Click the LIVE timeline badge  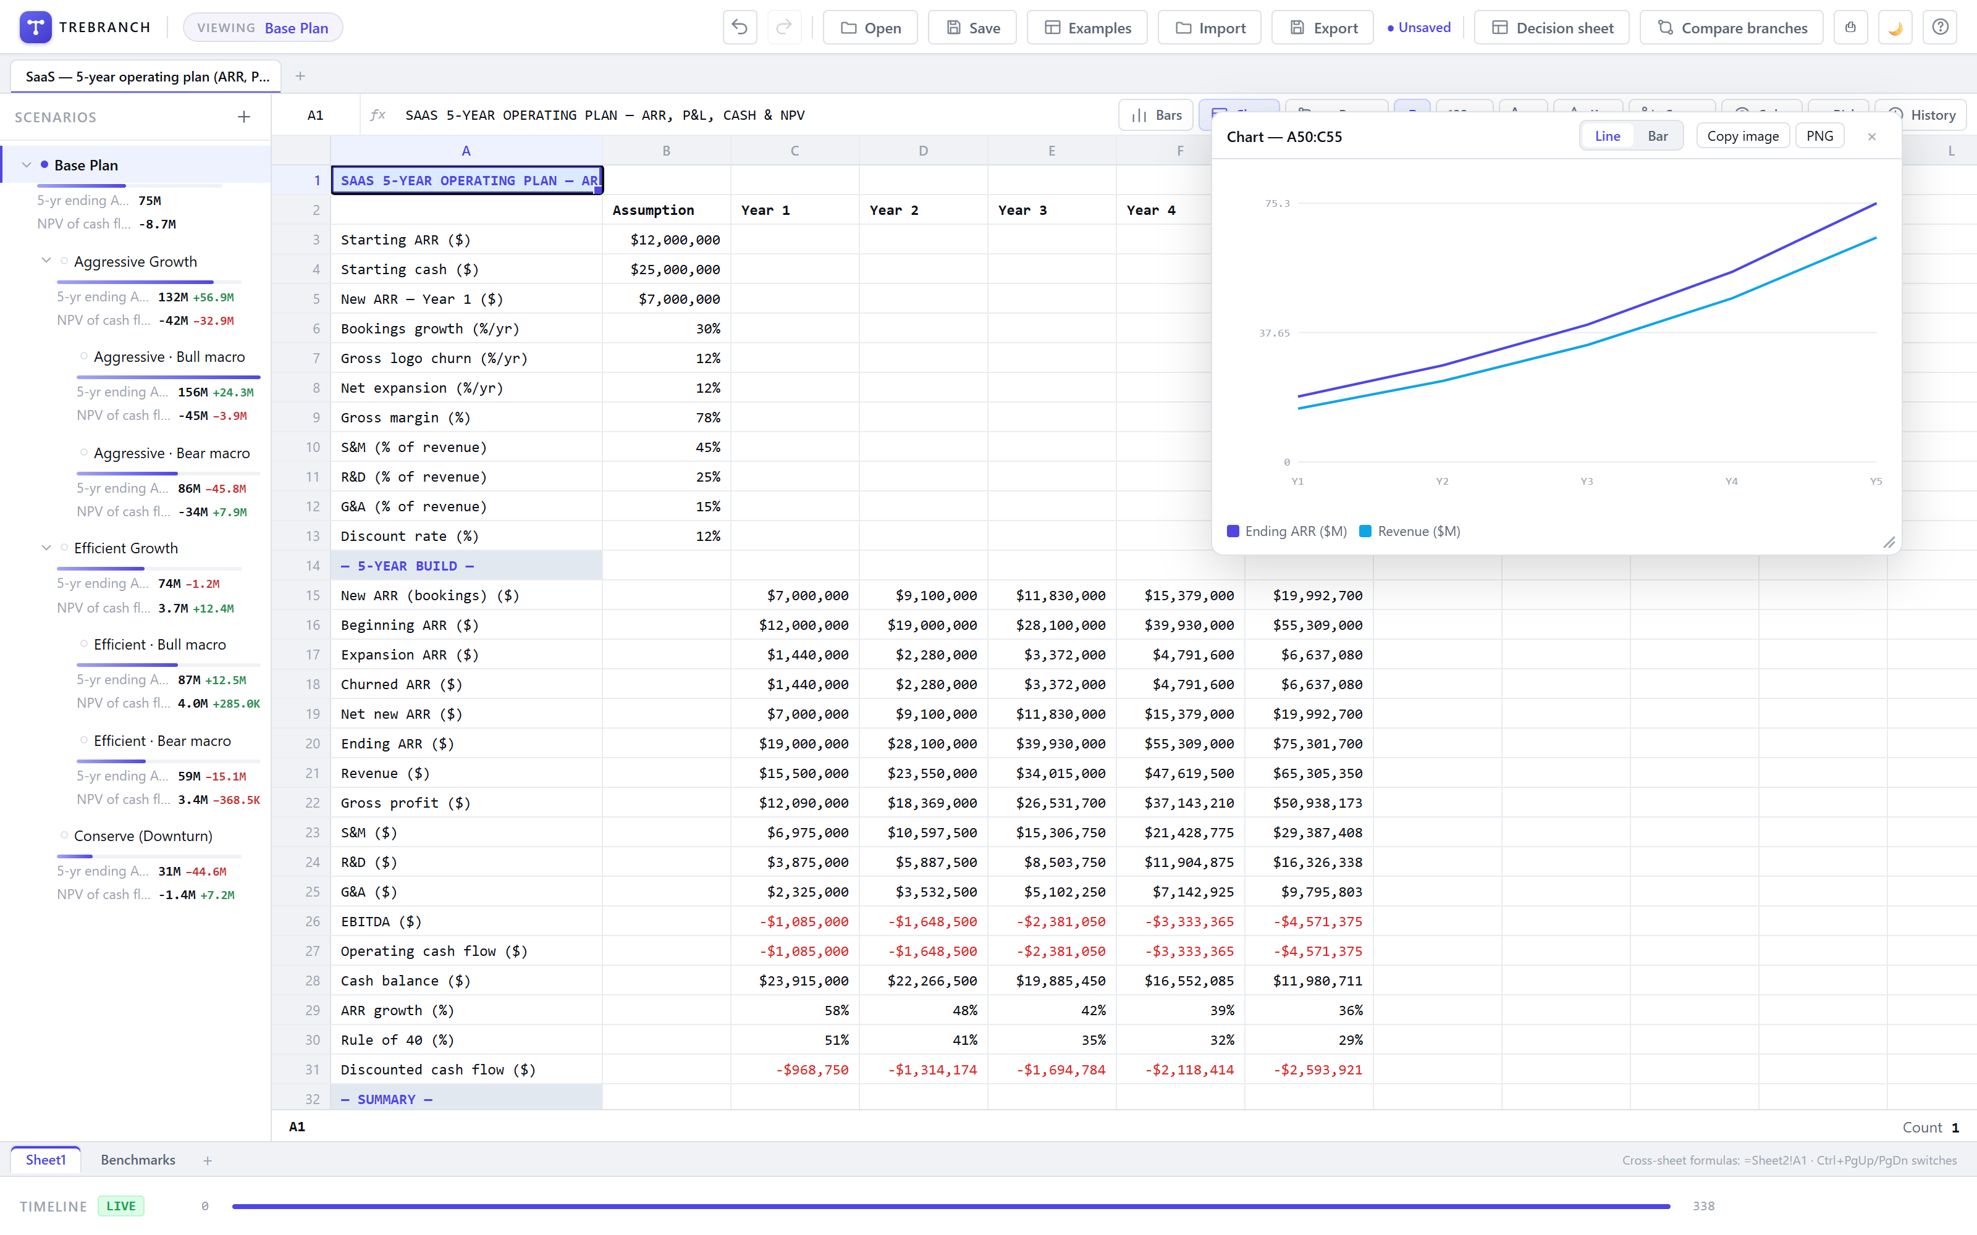(x=121, y=1205)
